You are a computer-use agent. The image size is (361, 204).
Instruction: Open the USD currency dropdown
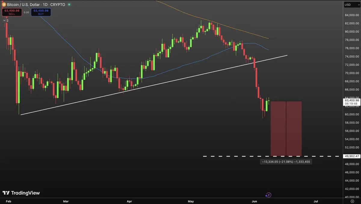352,5
